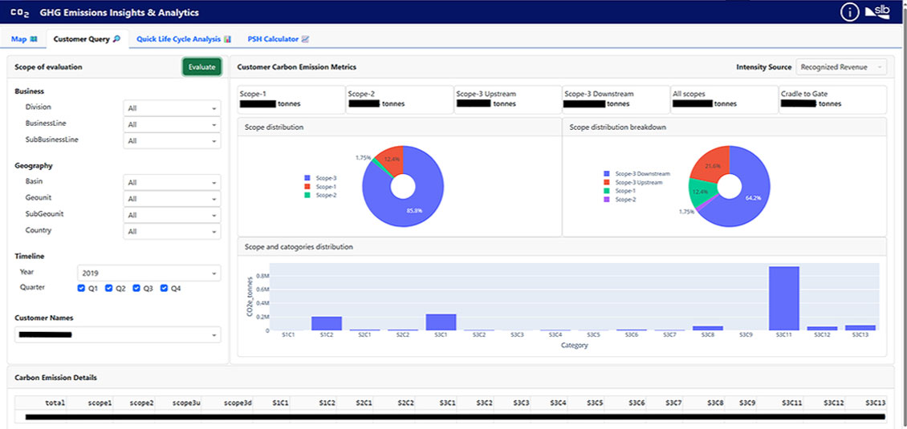Toggle Scope-3 legend entry in Scope distribution
This screenshot has width=907, height=429.
tap(319, 178)
